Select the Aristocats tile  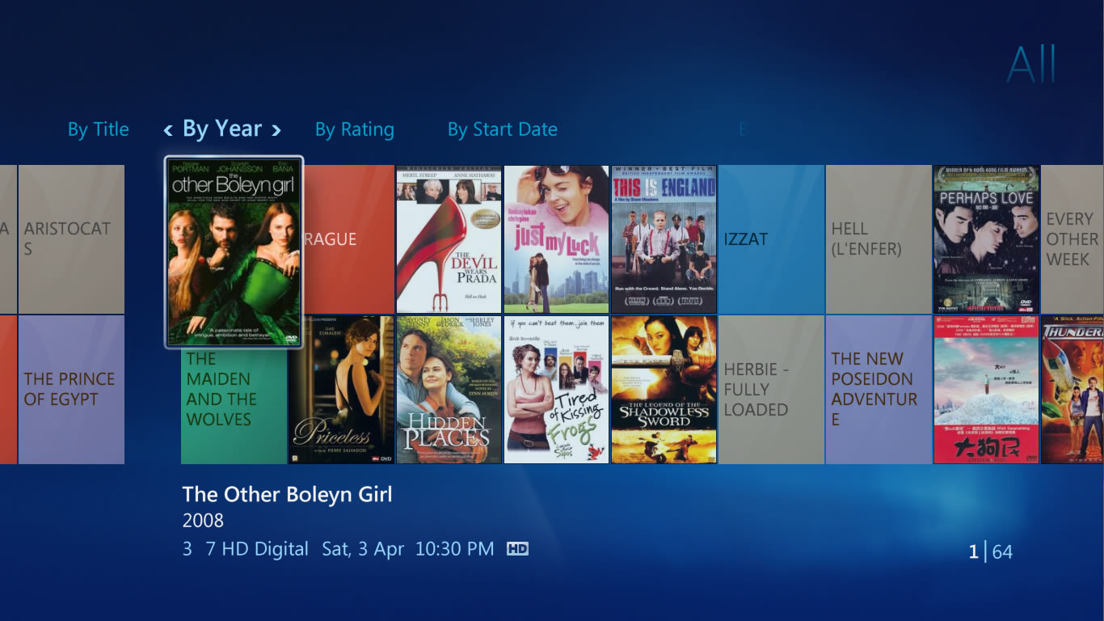click(x=71, y=239)
